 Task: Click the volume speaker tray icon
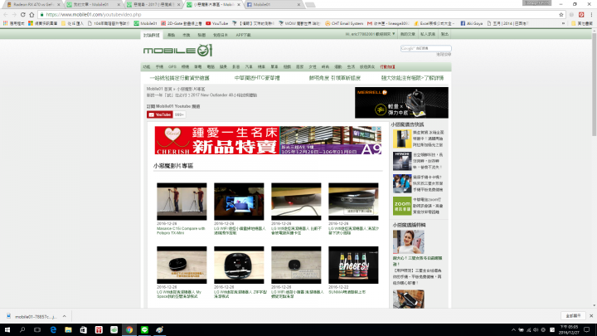[x=536, y=330]
